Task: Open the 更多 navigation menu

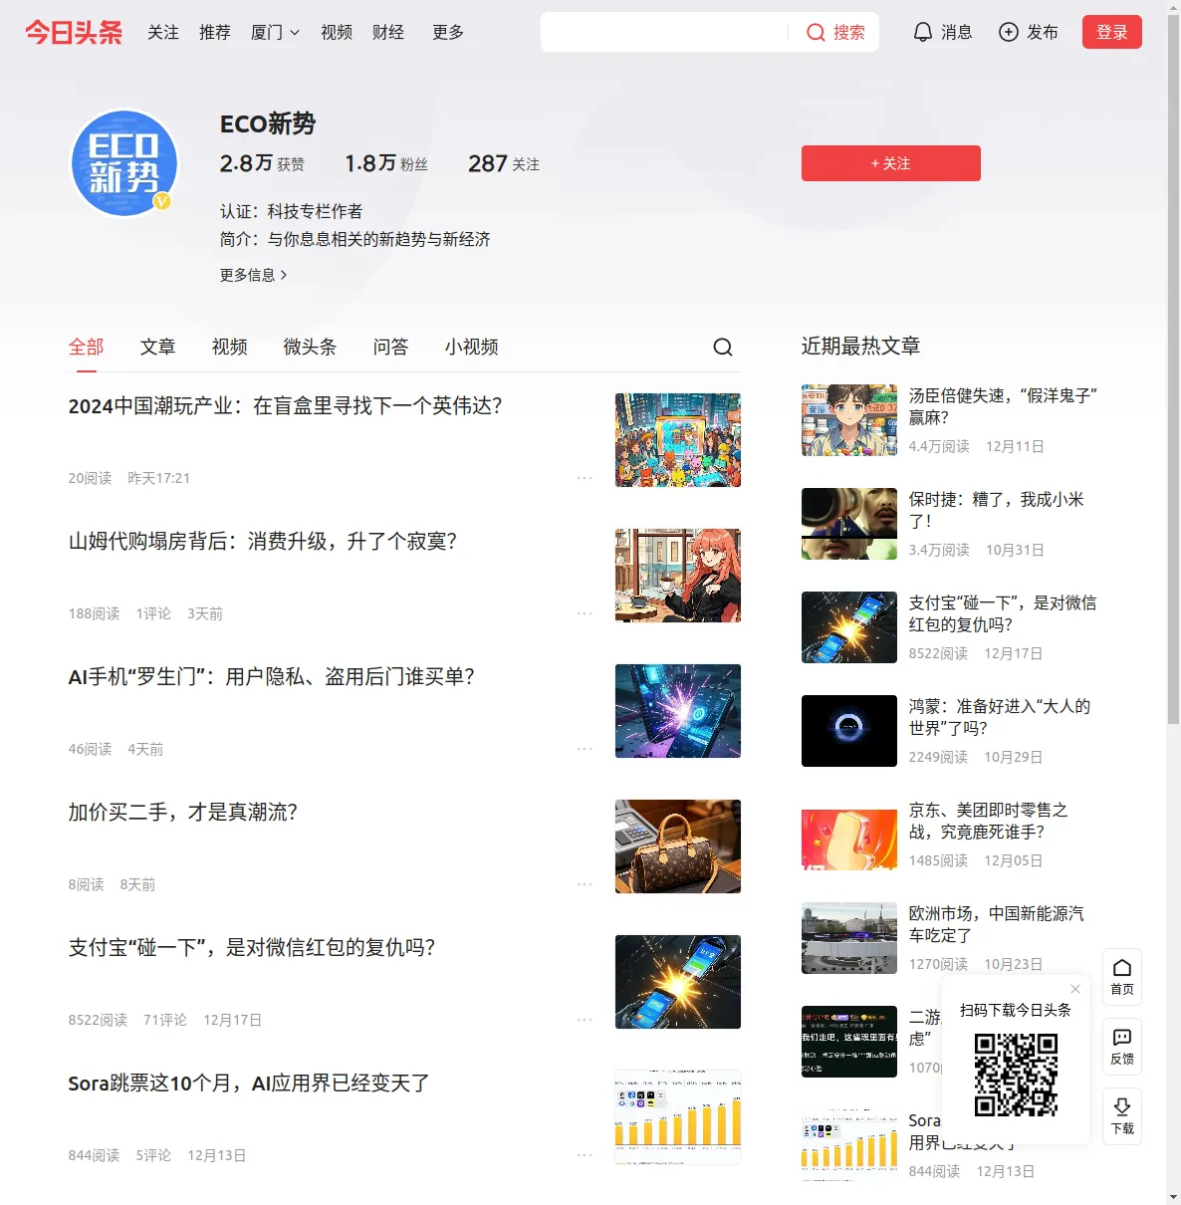Action: (x=448, y=33)
